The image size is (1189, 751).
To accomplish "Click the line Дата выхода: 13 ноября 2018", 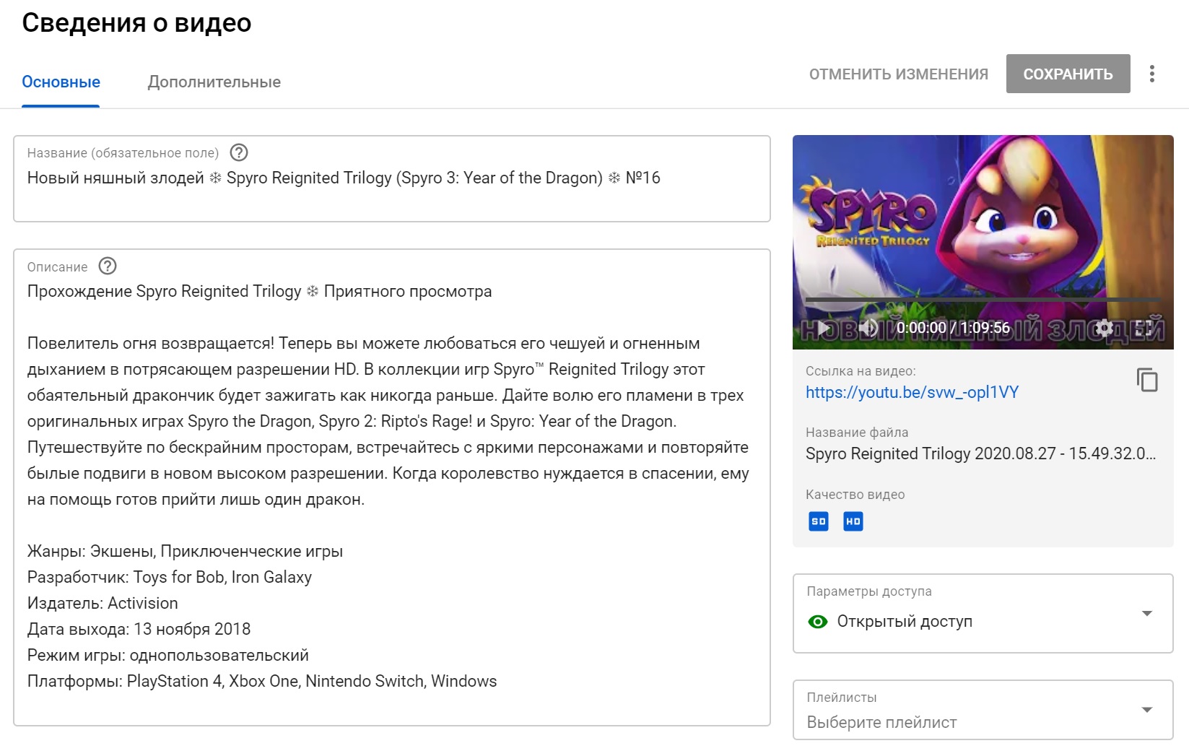I will click(139, 629).
